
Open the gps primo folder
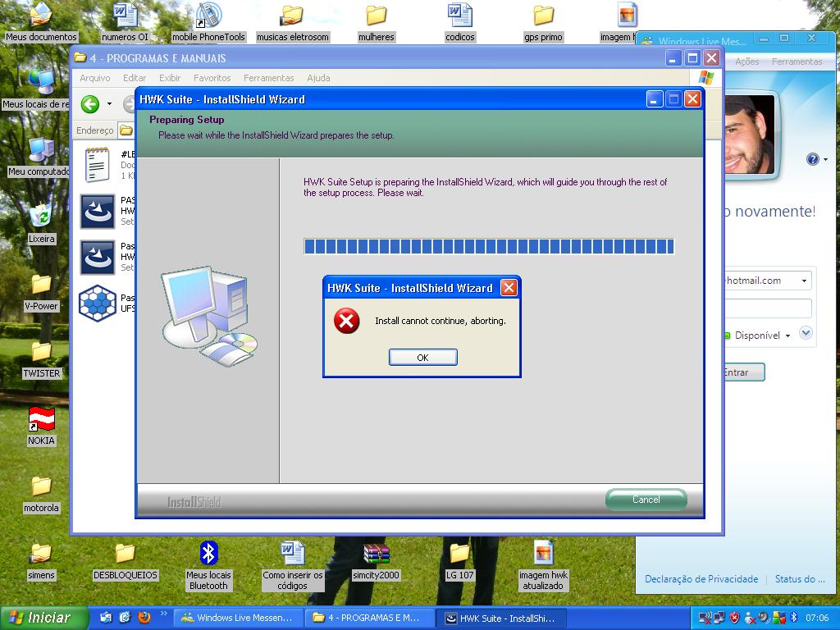click(543, 22)
